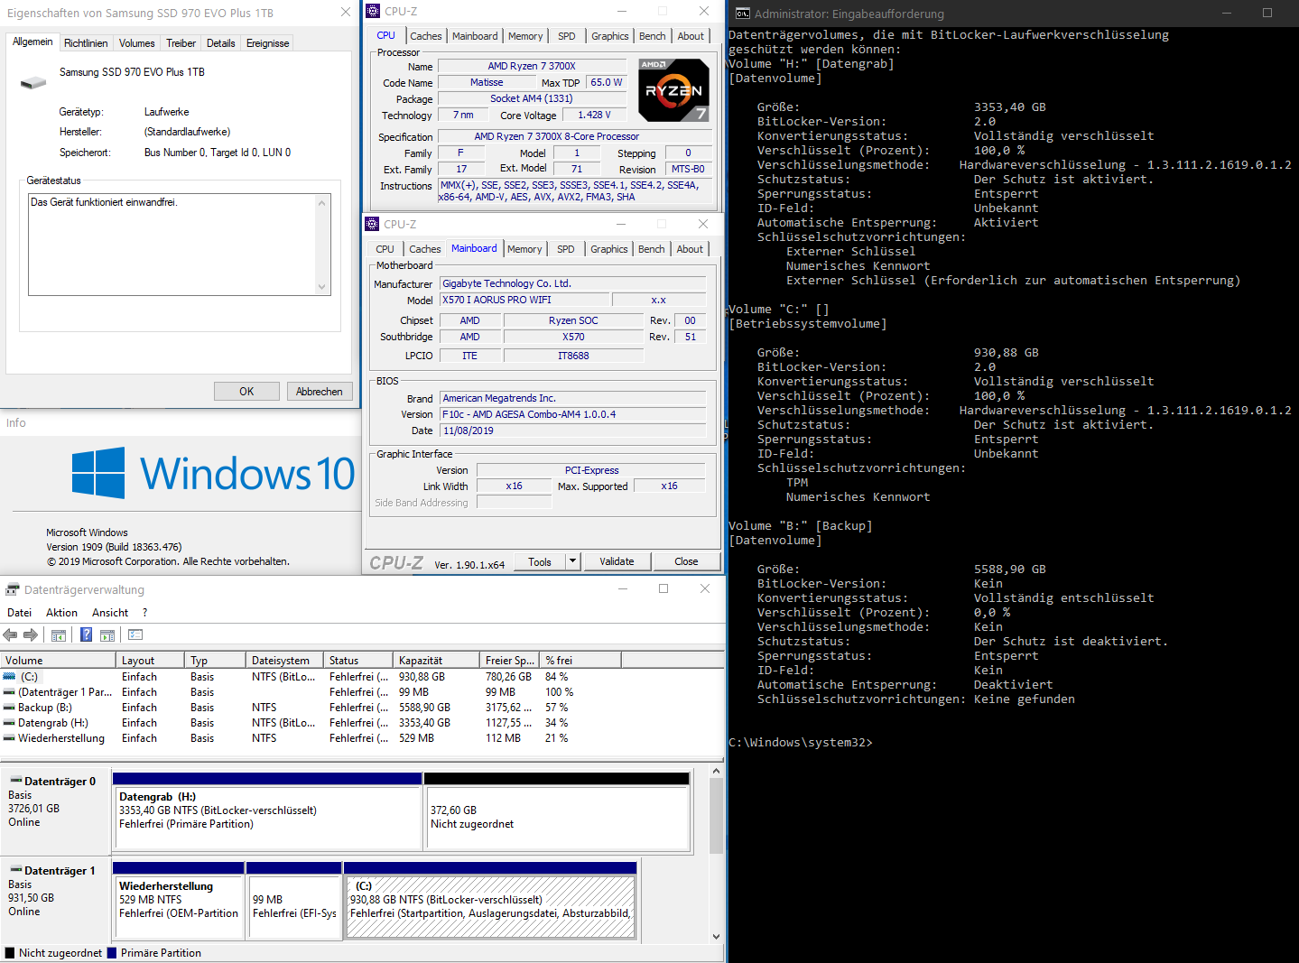
Task: Click Close button in CPU-Z
Action: click(686, 561)
